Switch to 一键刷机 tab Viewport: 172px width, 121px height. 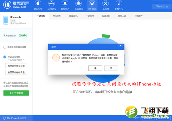41,16
